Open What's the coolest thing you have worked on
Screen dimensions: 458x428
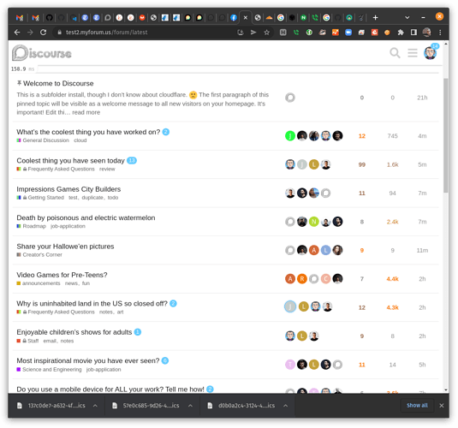(x=88, y=132)
